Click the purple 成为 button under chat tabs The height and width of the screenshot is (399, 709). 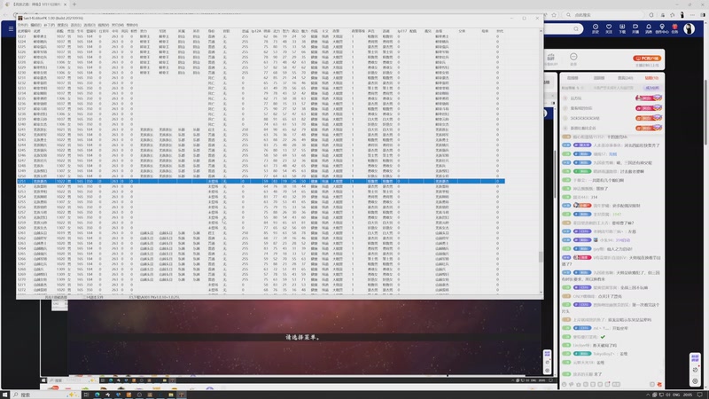[x=652, y=88]
